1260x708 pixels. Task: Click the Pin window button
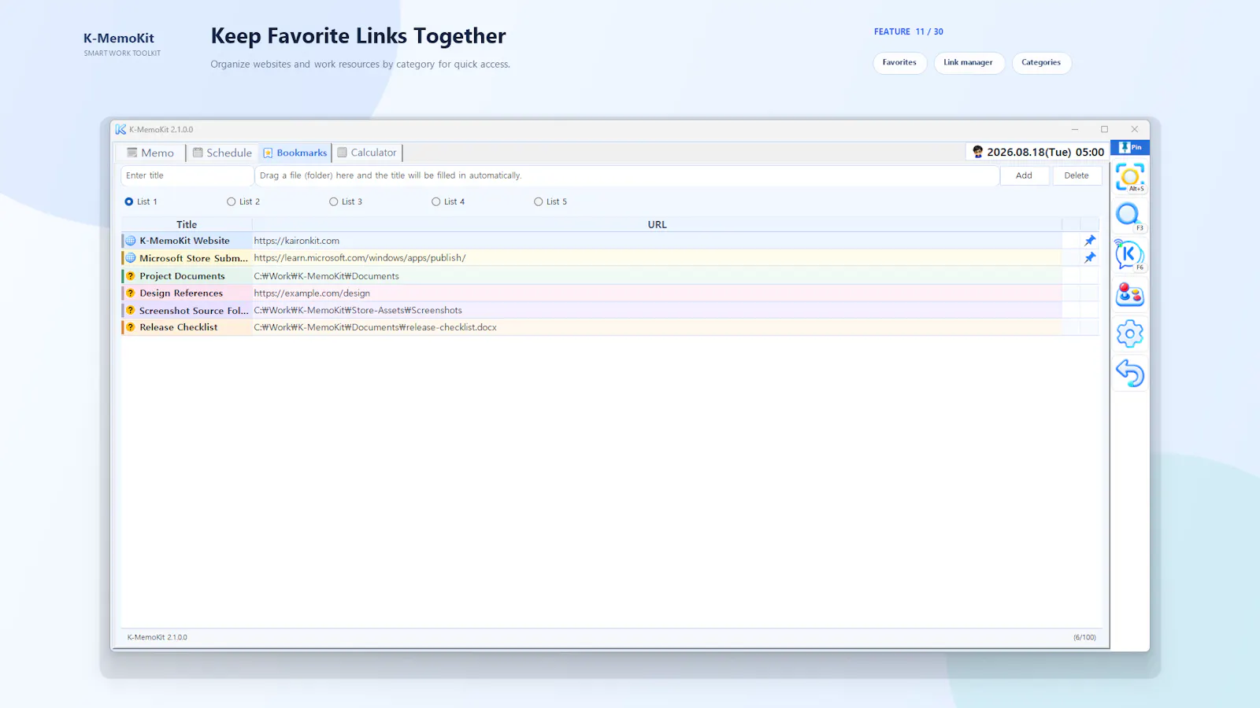1130,147
